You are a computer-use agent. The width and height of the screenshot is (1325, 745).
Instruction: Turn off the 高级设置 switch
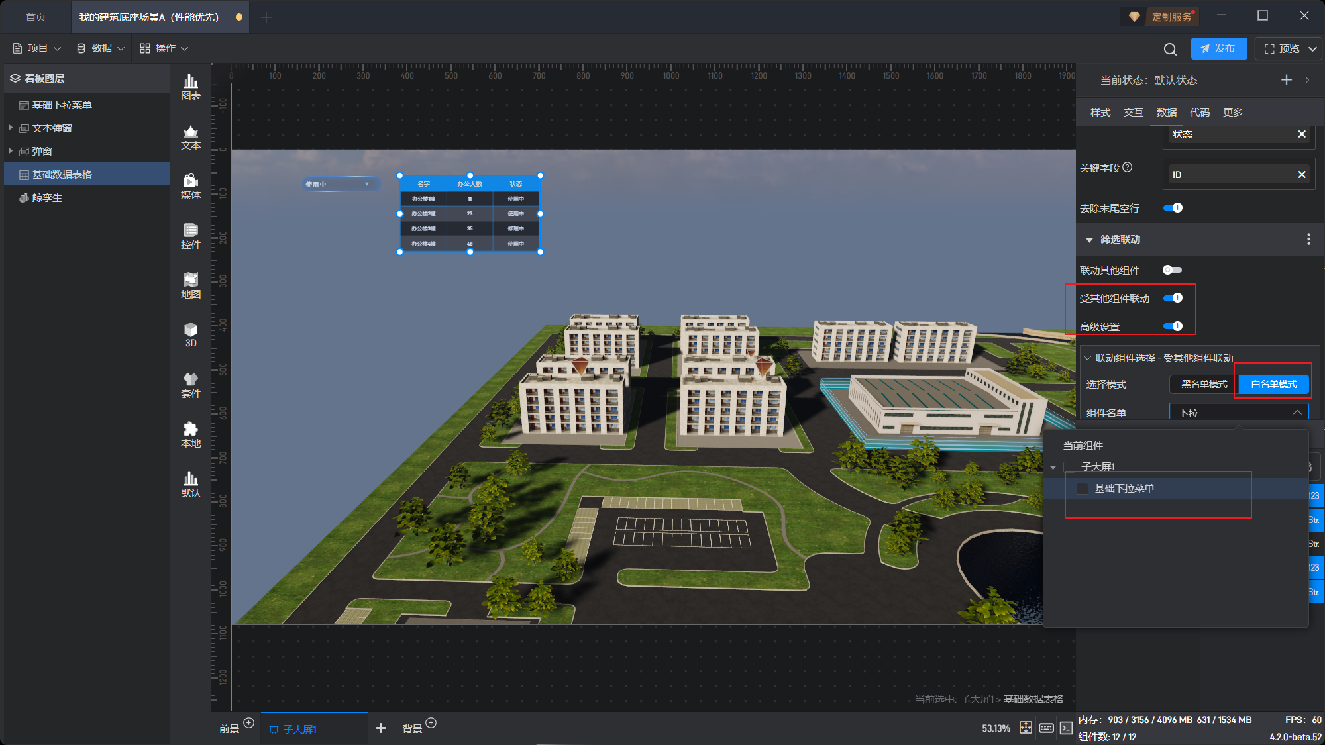coord(1173,326)
